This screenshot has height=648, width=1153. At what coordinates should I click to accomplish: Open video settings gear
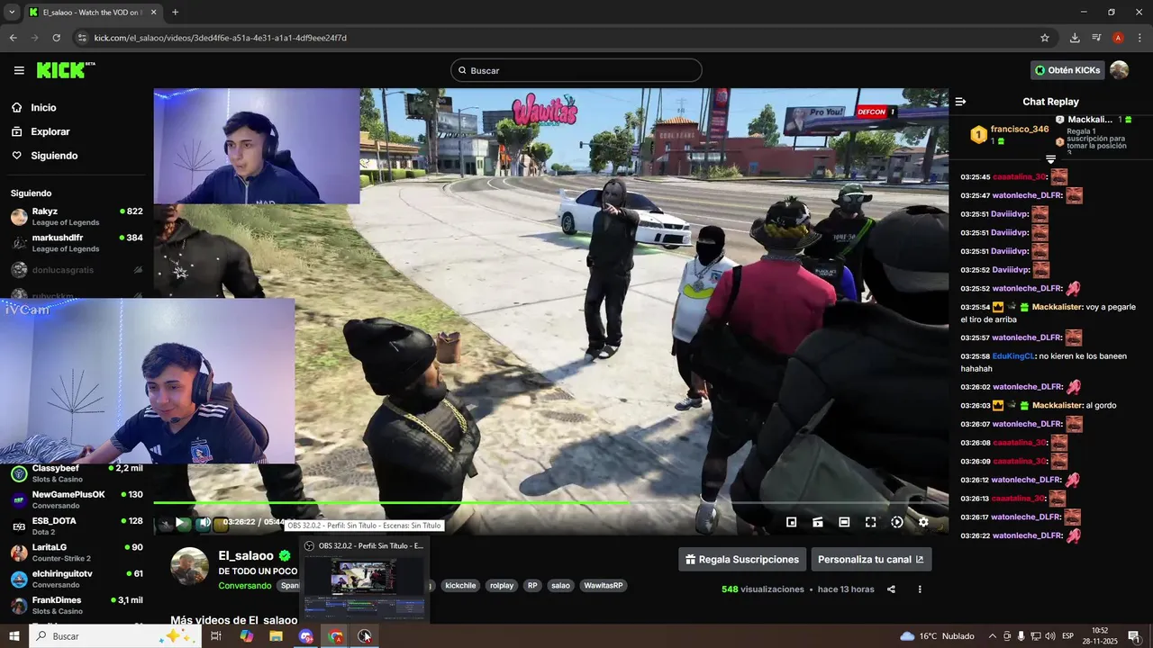point(923,522)
